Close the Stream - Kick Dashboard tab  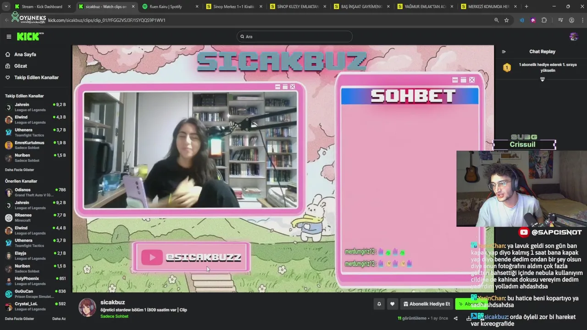(69, 6)
